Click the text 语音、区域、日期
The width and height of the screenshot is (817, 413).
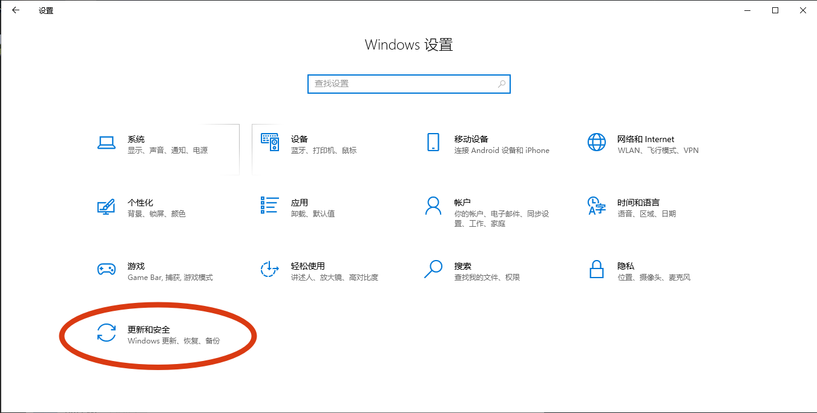point(646,214)
